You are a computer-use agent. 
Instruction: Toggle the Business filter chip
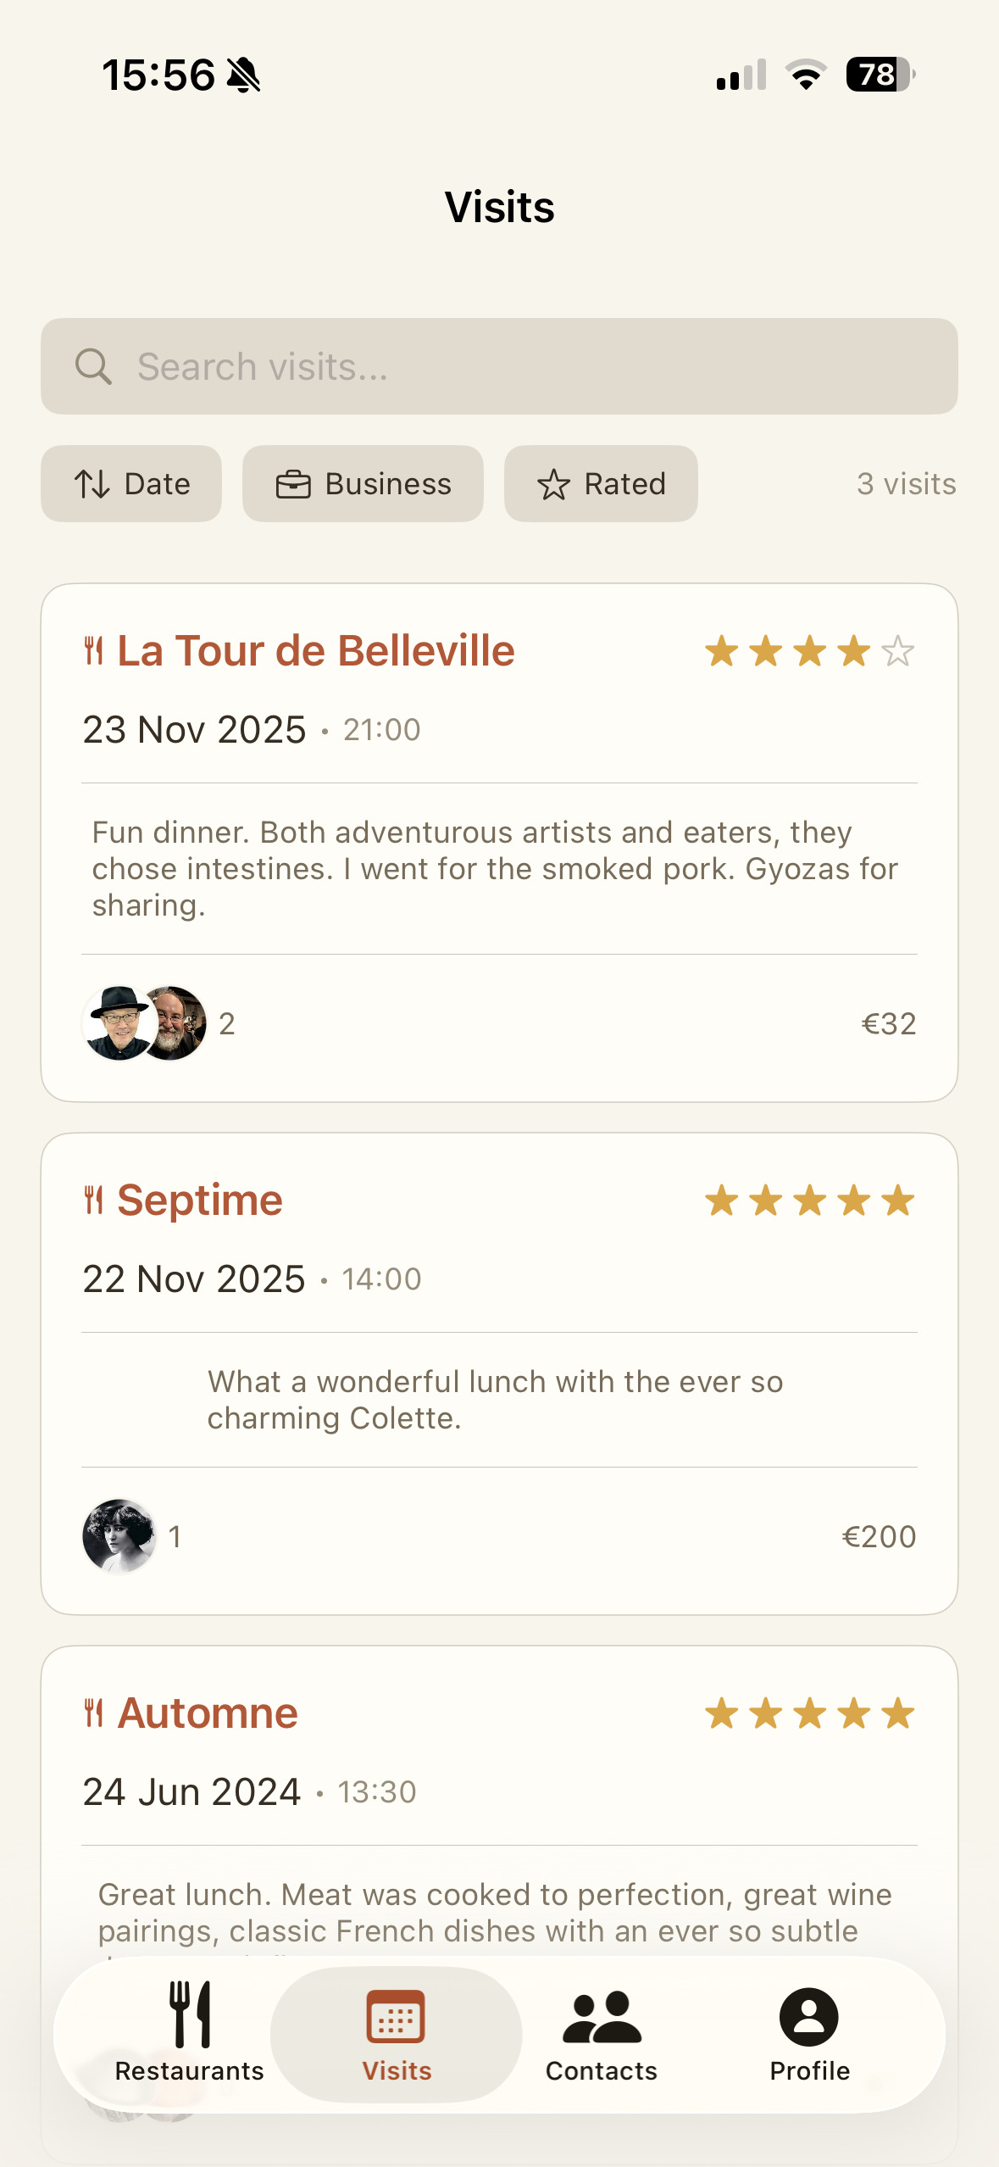363,484
